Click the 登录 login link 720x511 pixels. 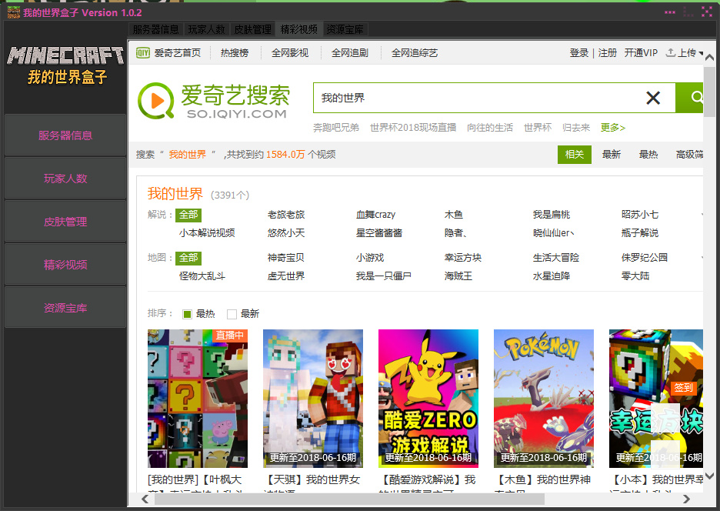click(x=579, y=53)
